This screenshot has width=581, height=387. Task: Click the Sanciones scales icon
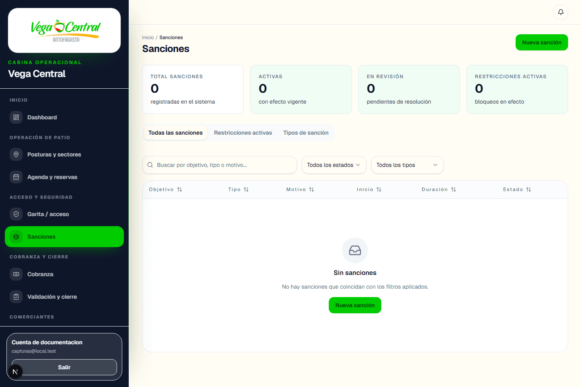[16, 237]
